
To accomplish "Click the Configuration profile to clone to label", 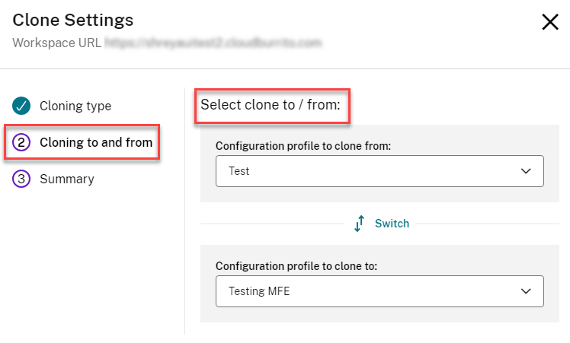I will coord(296,265).
